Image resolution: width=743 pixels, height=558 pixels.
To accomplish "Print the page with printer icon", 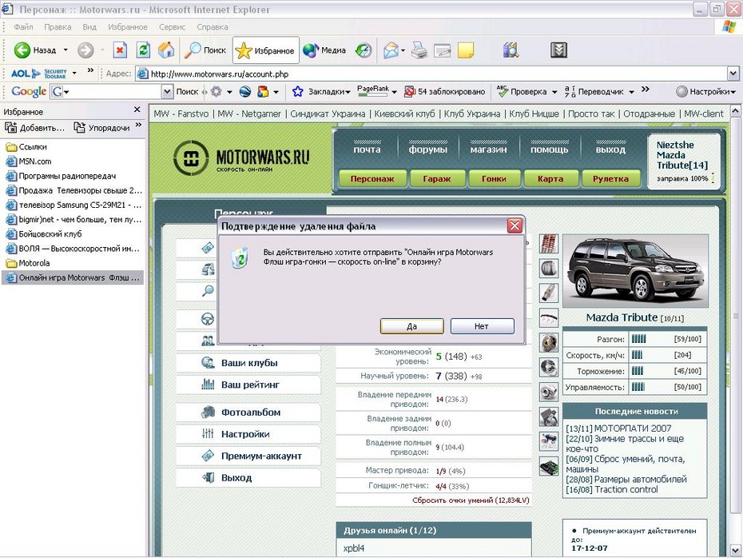I will pos(419,50).
